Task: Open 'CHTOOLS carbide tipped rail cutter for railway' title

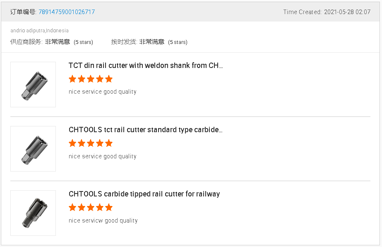Action: (x=144, y=194)
